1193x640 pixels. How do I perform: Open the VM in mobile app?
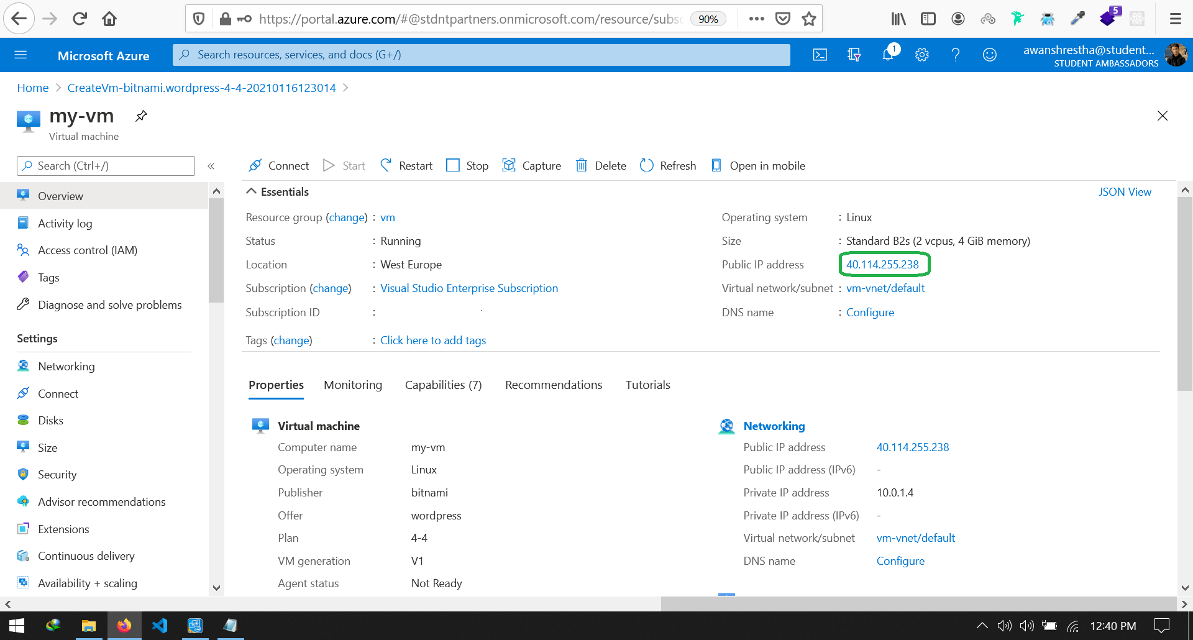click(758, 165)
